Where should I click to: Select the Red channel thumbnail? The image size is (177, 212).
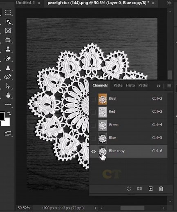[103, 112]
